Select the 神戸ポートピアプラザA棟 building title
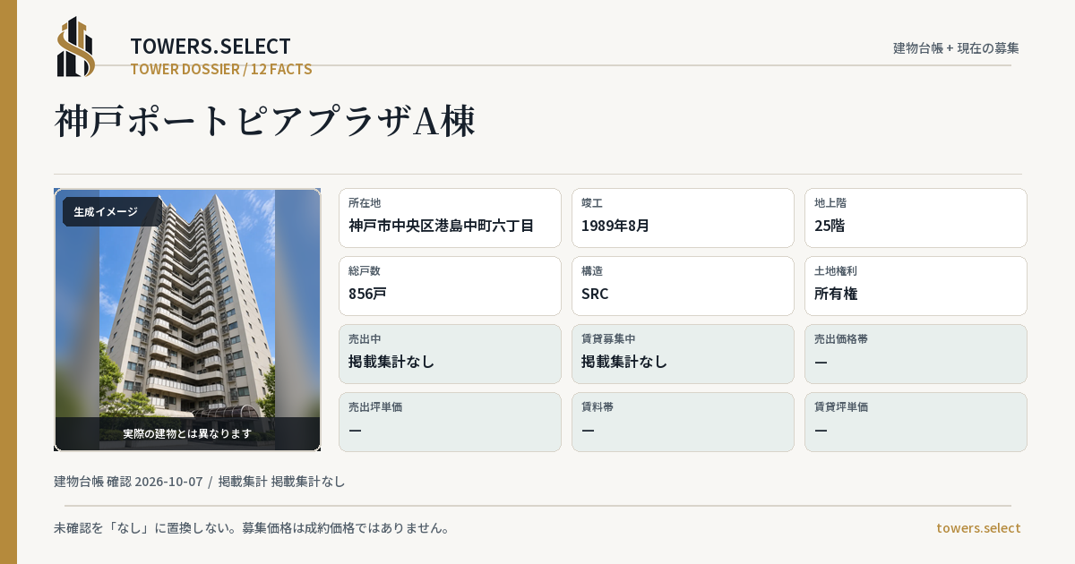Viewport: 1075px width, 564px height. [265, 121]
